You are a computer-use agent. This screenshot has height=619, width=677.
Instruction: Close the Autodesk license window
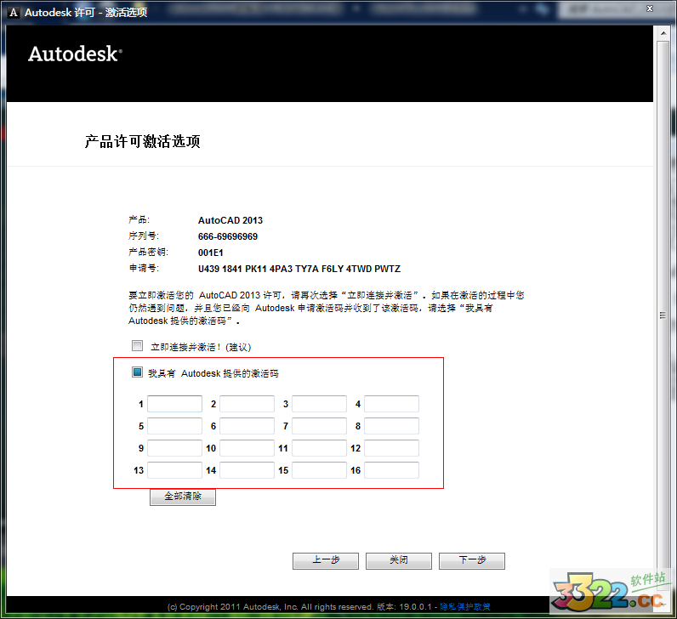pos(650,9)
